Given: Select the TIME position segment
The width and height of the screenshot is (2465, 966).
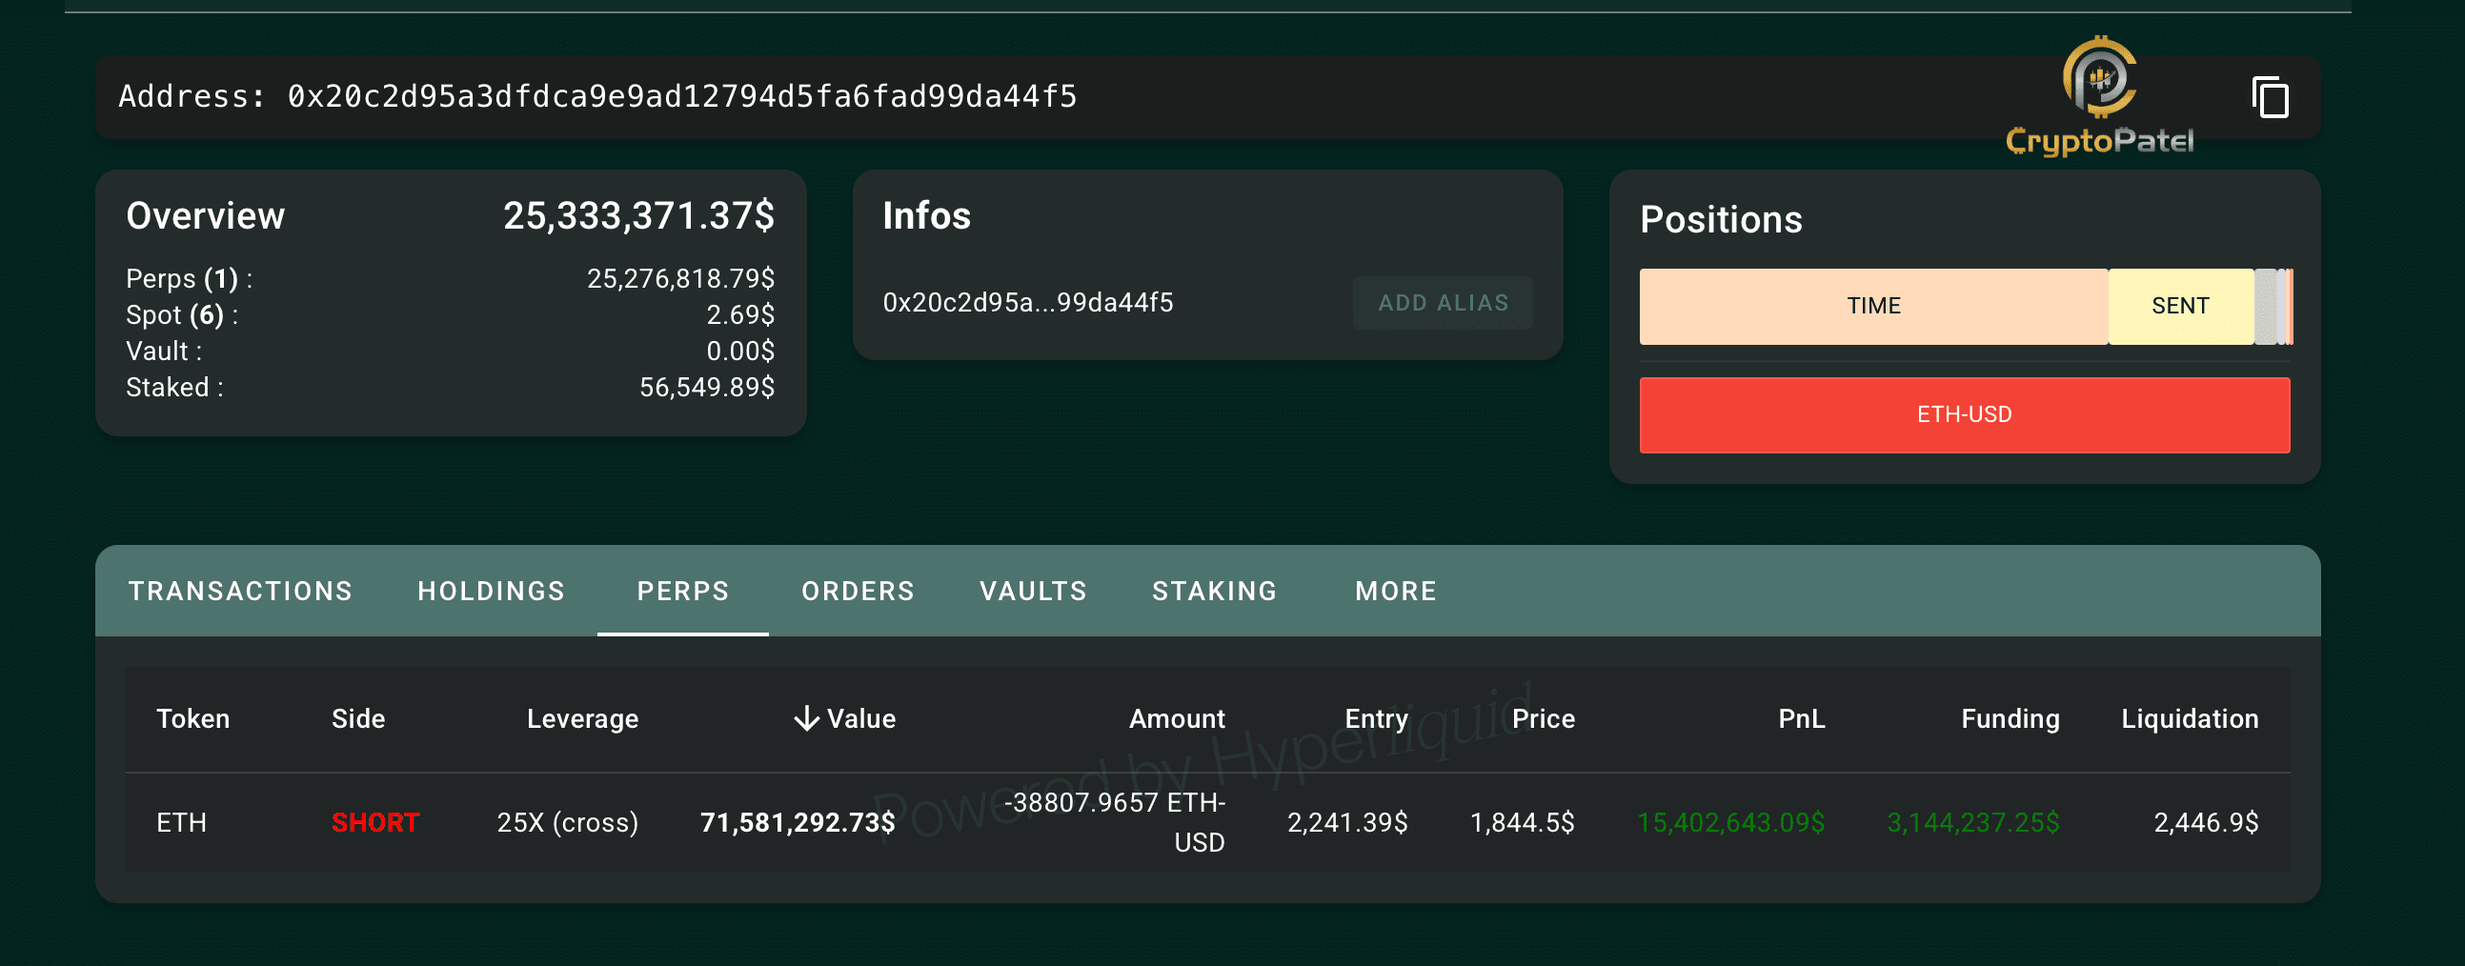Looking at the screenshot, I should [1872, 306].
